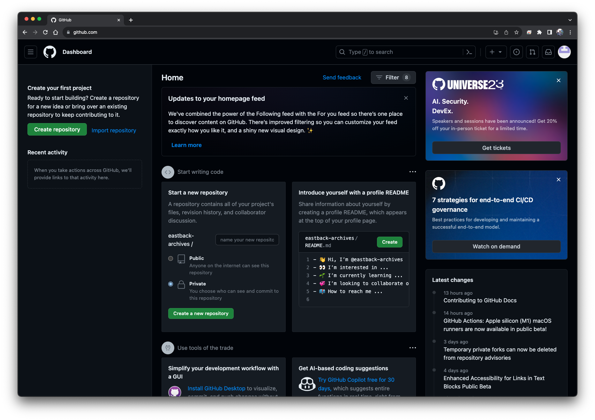This screenshot has width=595, height=420.
Task: Toggle the browser side panel icon
Action: click(x=550, y=32)
